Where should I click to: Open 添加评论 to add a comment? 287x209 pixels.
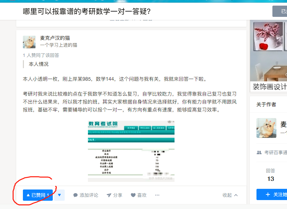click(x=86, y=195)
